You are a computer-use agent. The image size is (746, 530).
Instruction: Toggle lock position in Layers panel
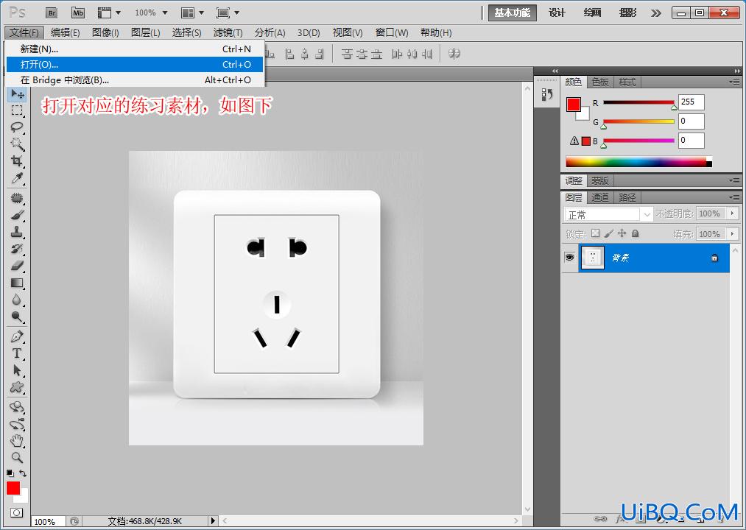pos(622,233)
